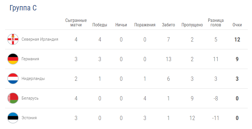
Task: Click the Победы column header
Action: pyautogui.click(x=100, y=25)
